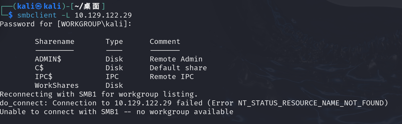Select the WorkShares share name
402x124 pixels.
[x=57, y=85]
